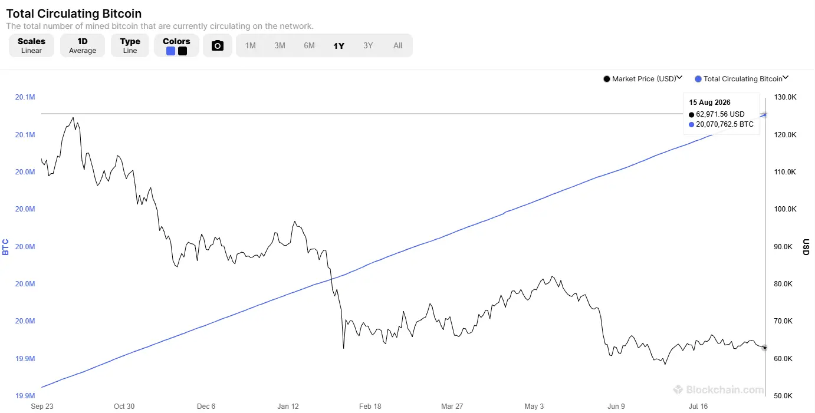Click the blue Total Circulating Bitcoin legend dot

point(698,79)
